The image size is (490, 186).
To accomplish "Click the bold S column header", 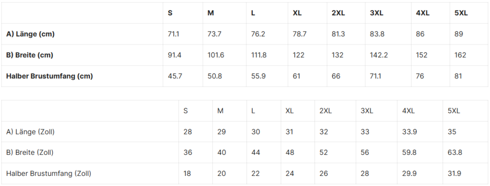I will click(170, 13).
